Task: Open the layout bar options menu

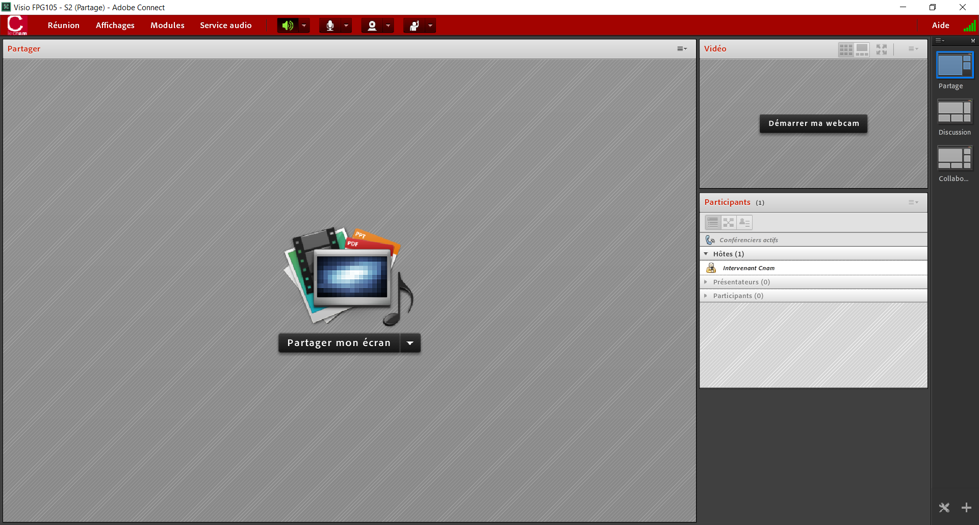Action: coord(940,40)
